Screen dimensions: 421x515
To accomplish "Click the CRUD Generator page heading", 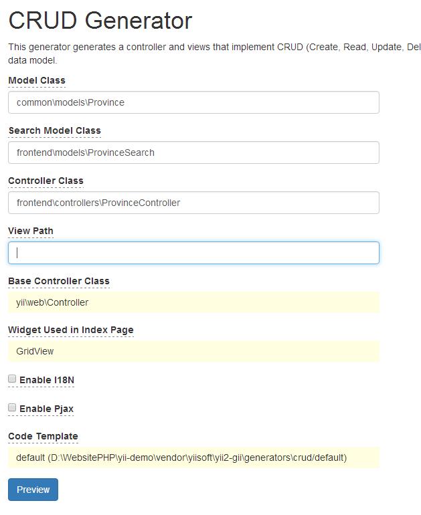I will 100,21.
